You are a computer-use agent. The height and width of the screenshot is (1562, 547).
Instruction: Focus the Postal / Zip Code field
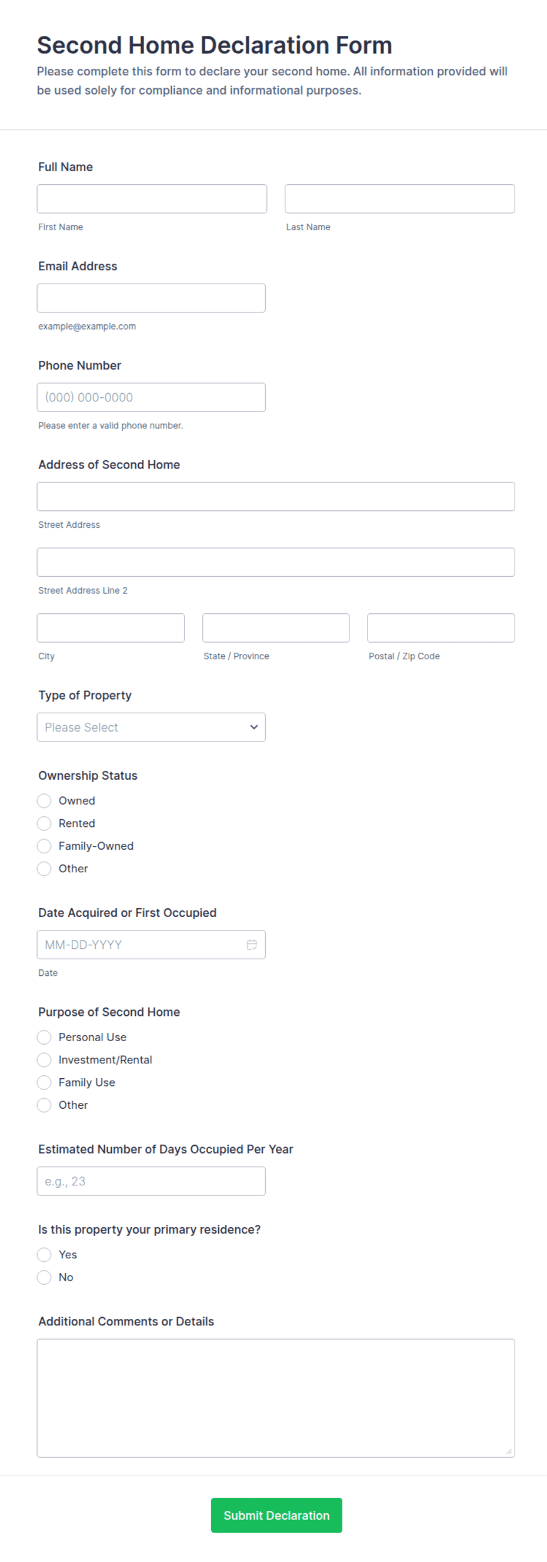tap(441, 627)
